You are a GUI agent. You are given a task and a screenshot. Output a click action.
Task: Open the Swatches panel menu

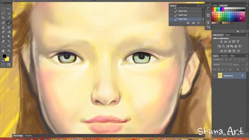coord(247,5)
